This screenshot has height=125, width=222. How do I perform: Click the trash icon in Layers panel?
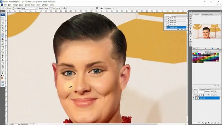pos(218,123)
